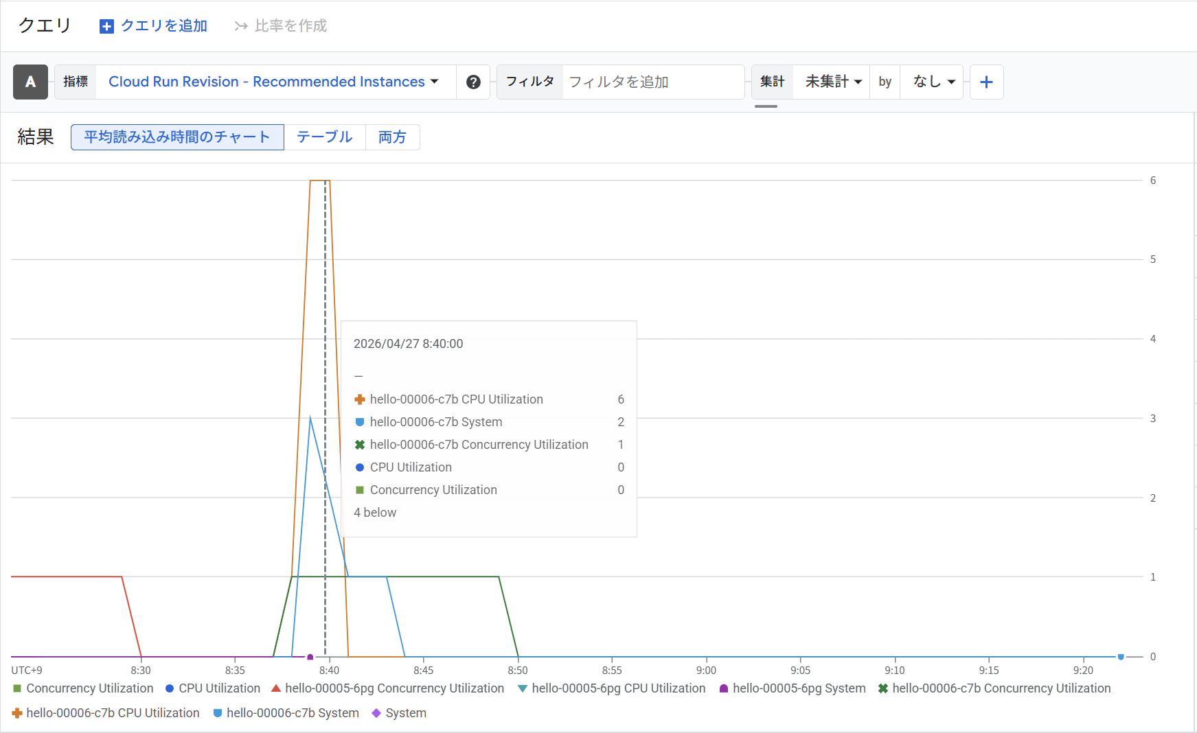Toggle the hello-00005-6pg System legend series
The width and height of the screenshot is (1197, 733).
pyautogui.click(x=799, y=688)
